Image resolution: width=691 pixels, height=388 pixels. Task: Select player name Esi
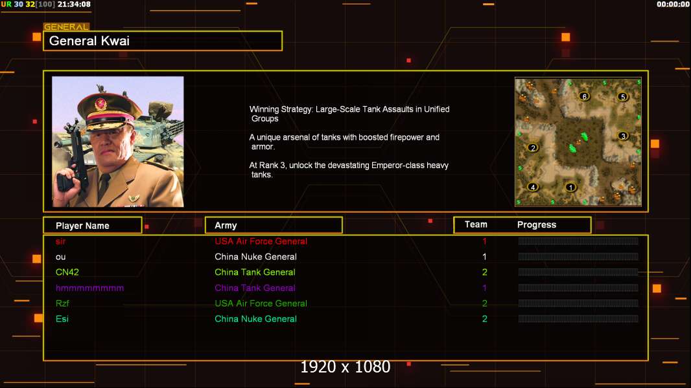coord(62,319)
